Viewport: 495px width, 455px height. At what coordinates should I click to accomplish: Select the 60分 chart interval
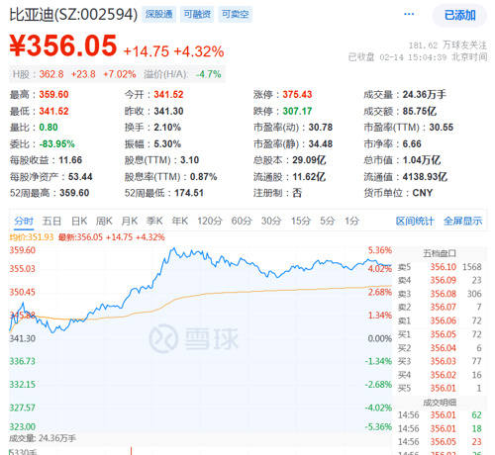pos(242,221)
